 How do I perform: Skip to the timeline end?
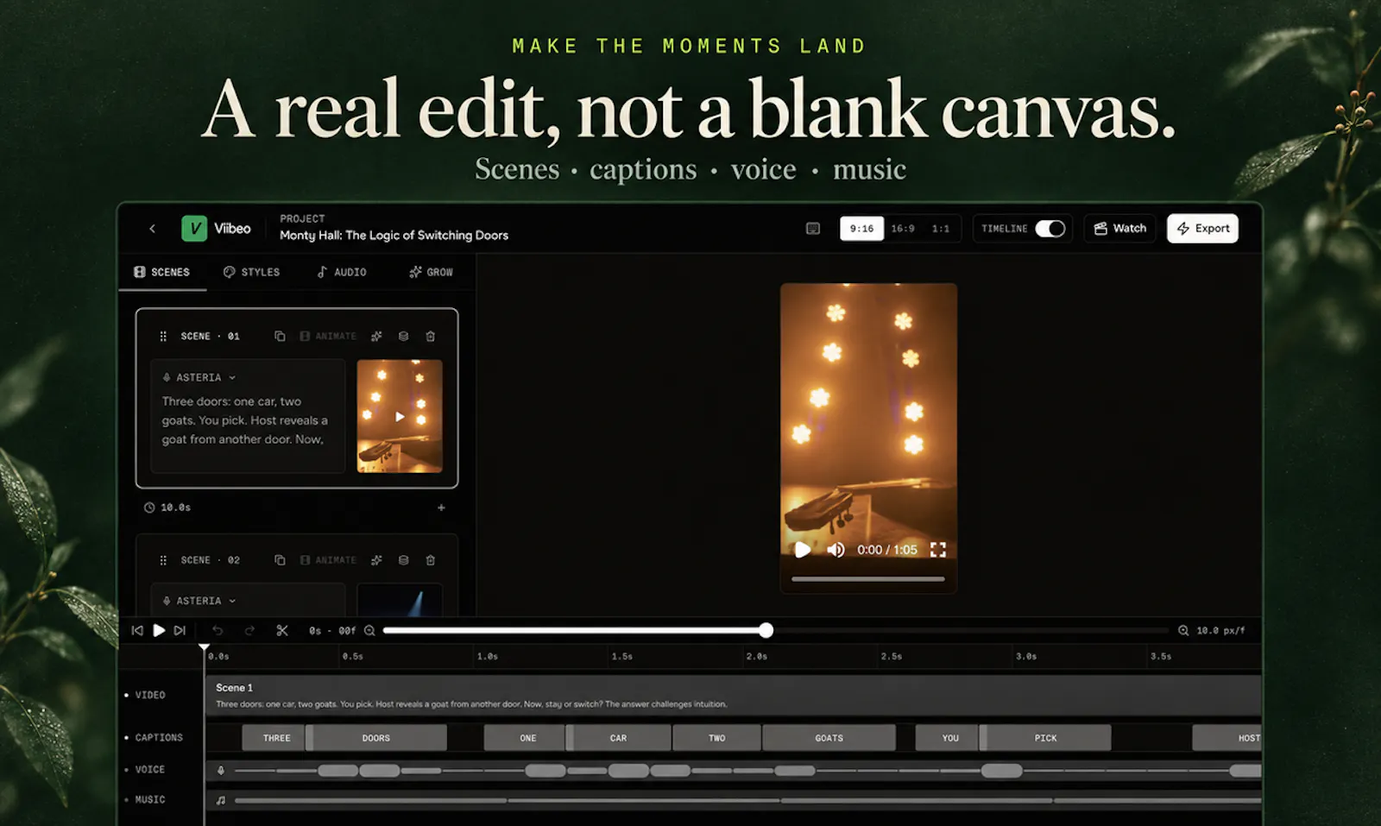(180, 631)
